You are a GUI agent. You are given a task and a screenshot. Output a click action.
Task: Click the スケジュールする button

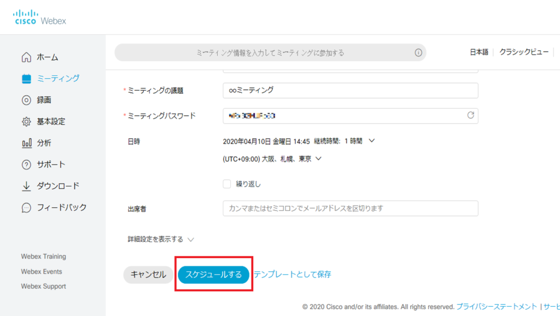click(214, 274)
